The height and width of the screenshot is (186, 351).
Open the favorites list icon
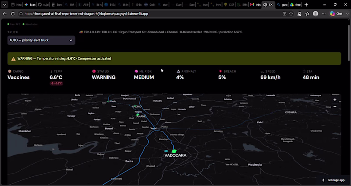tap(308, 14)
